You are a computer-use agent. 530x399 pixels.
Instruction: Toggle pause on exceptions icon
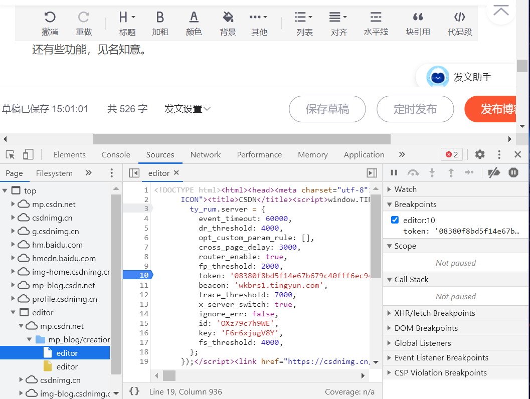513,172
